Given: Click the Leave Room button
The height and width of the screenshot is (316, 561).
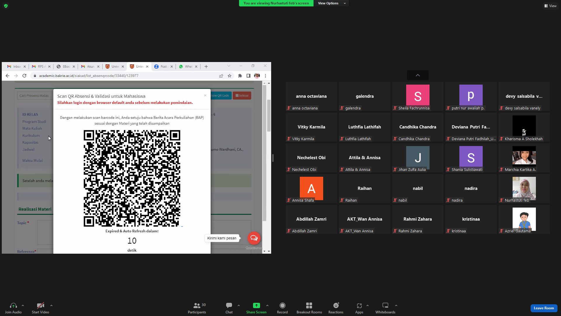Looking at the screenshot, I should 544,308.
